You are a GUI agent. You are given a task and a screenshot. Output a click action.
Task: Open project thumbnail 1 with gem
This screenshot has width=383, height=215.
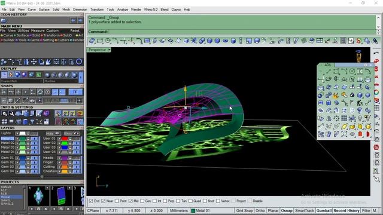(38, 196)
